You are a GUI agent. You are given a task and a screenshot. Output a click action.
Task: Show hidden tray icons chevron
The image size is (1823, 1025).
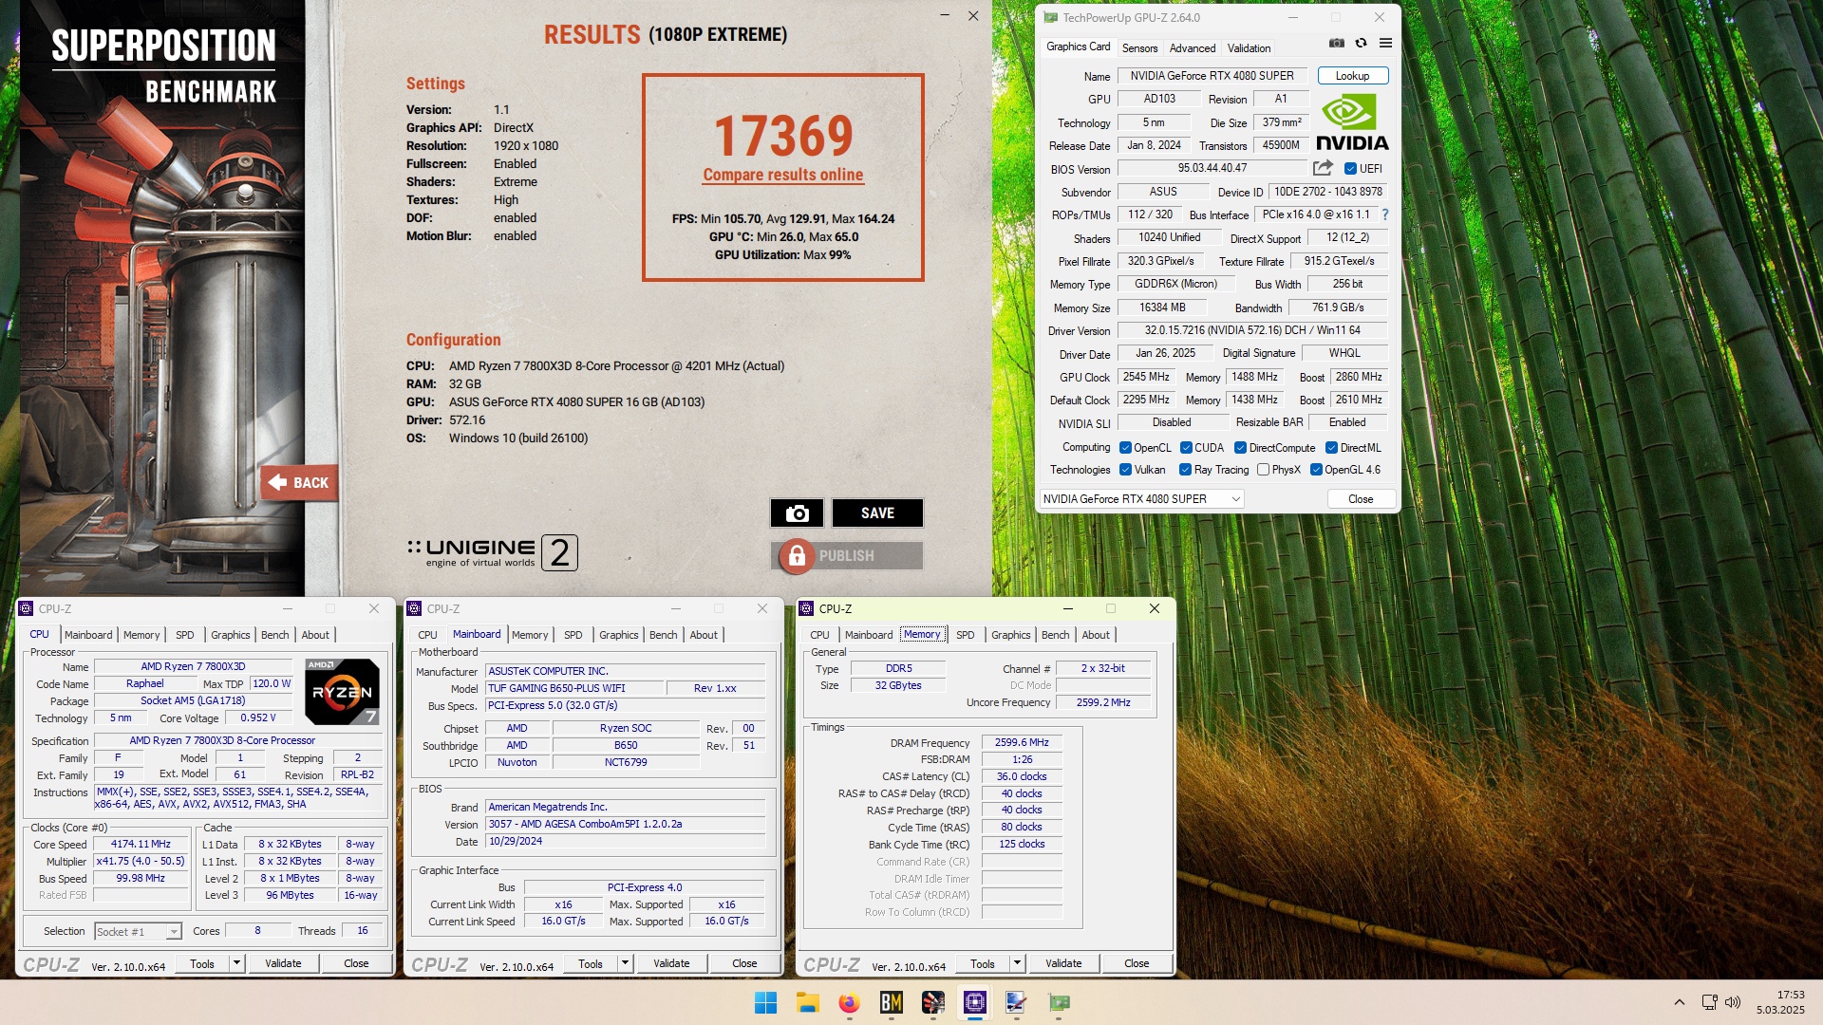1680,1002
